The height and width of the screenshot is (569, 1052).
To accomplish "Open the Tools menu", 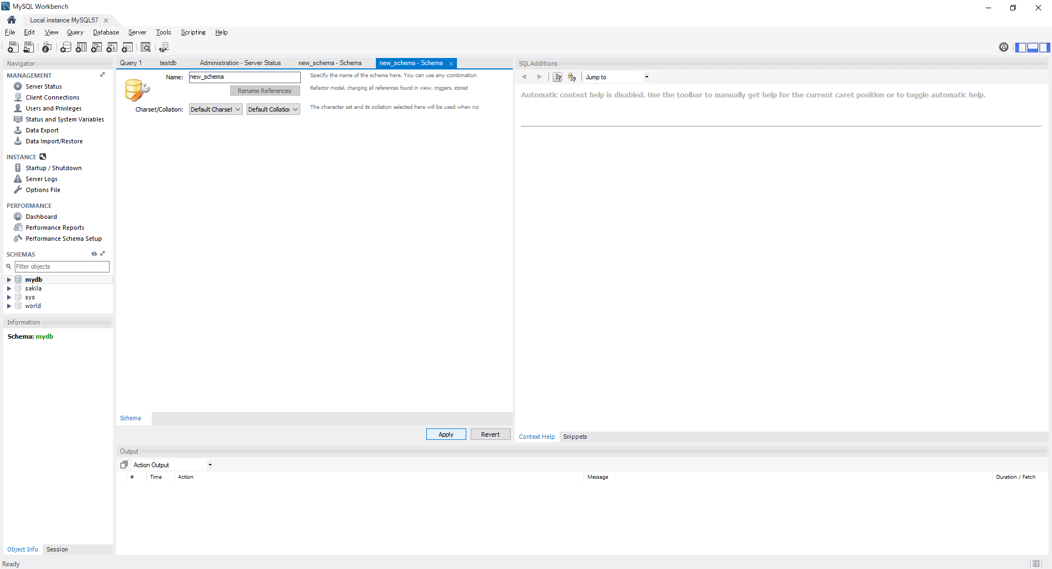I will [163, 32].
